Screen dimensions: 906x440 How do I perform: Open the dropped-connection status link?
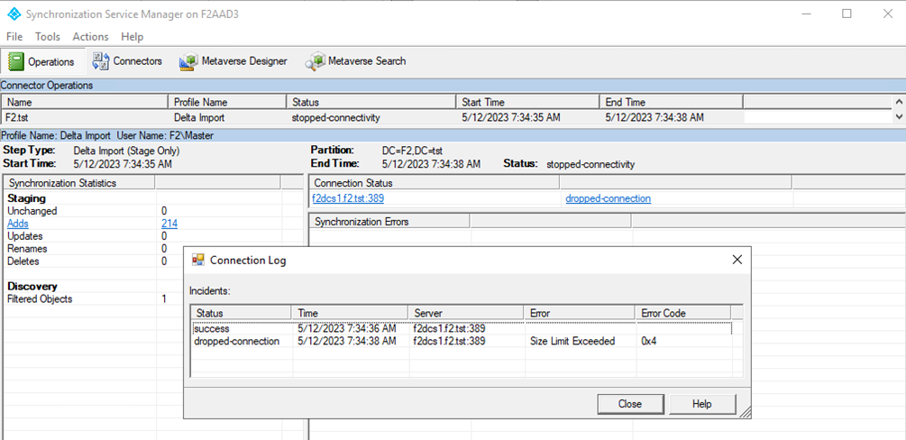(x=608, y=198)
